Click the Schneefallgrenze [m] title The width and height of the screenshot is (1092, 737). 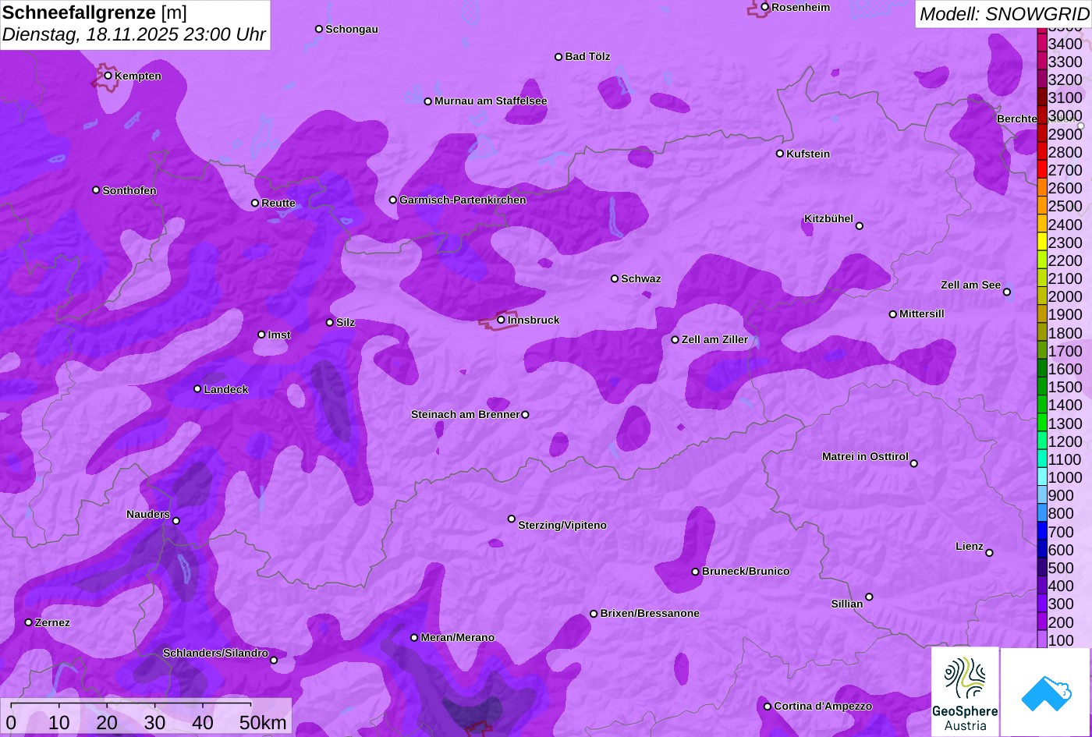click(94, 12)
